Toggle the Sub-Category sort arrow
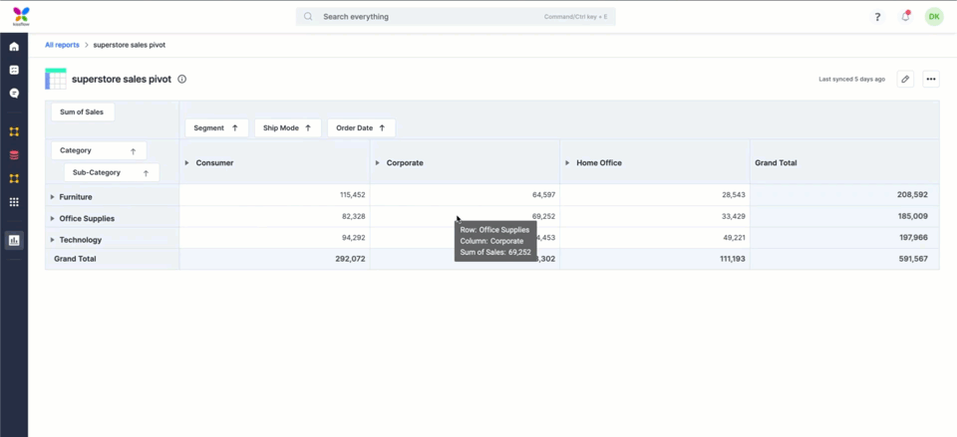 (146, 173)
